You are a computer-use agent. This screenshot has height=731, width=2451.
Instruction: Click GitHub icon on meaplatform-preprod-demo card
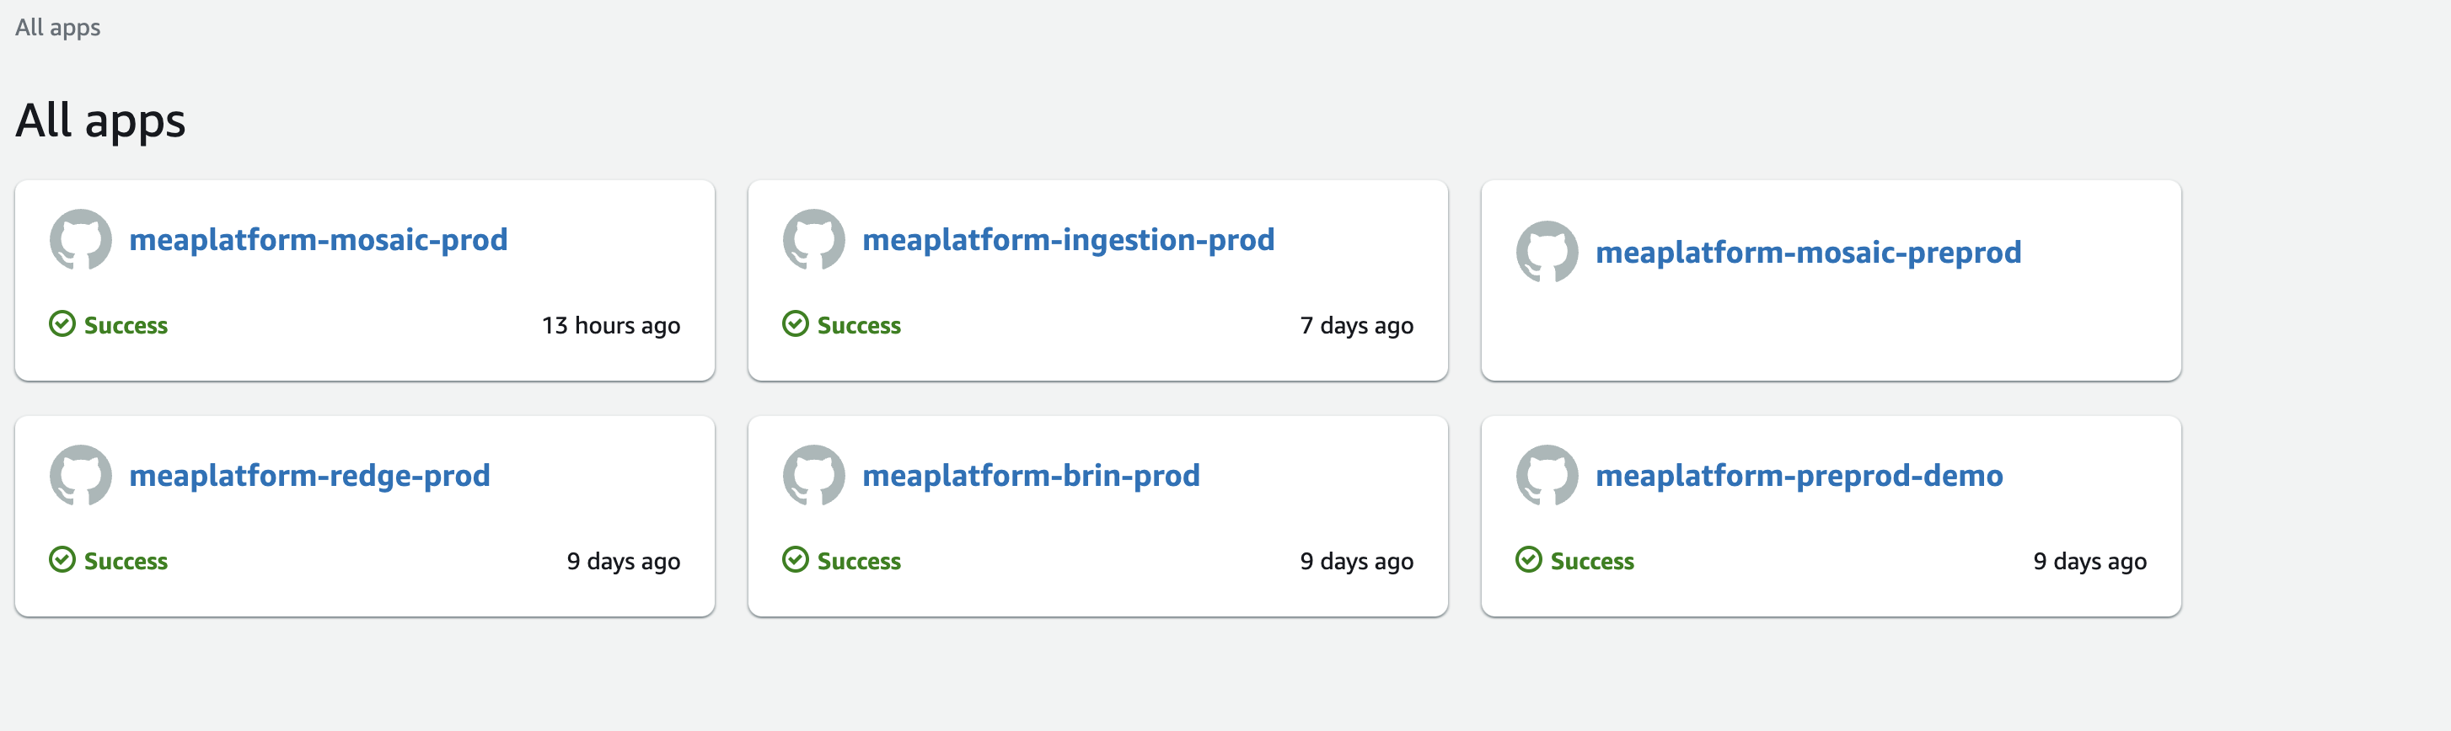click(1547, 475)
